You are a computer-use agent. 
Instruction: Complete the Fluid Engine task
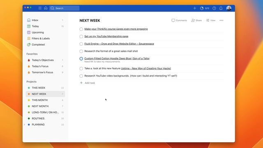pyautogui.click(x=81, y=44)
